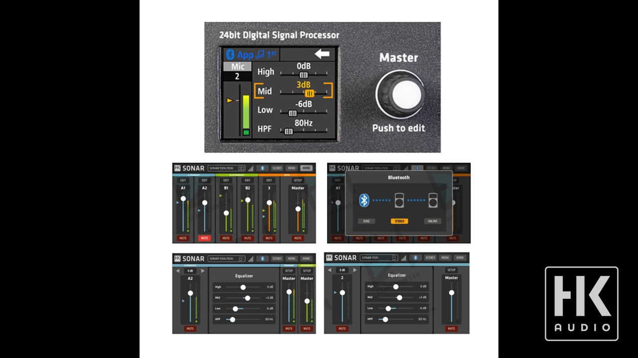This screenshot has width=638, height=358.
Task: Open MENU in the six-channel mixer screen
Action: (292, 168)
